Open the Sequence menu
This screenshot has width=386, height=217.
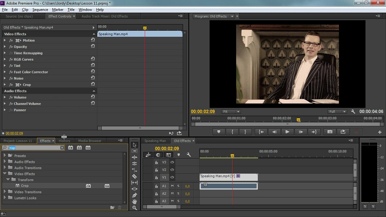[40, 10]
